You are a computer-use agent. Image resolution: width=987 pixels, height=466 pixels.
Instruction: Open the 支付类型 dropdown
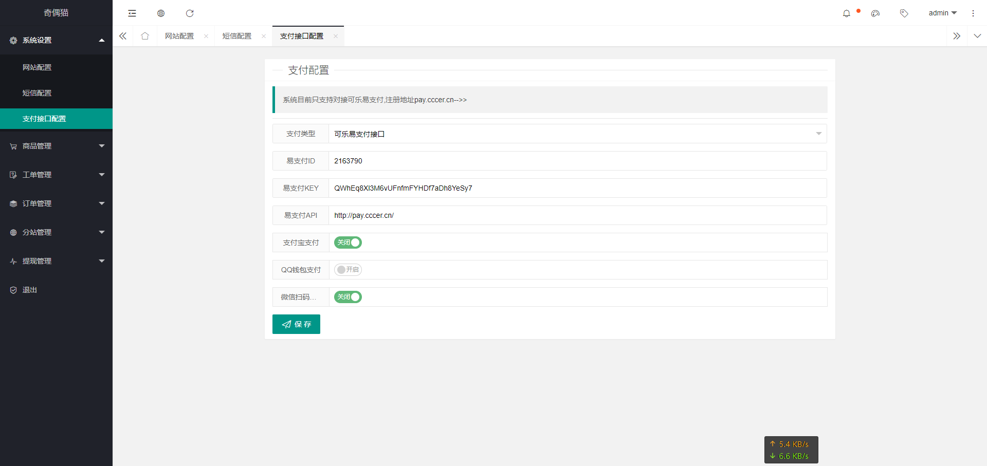[x=578, y=134]
